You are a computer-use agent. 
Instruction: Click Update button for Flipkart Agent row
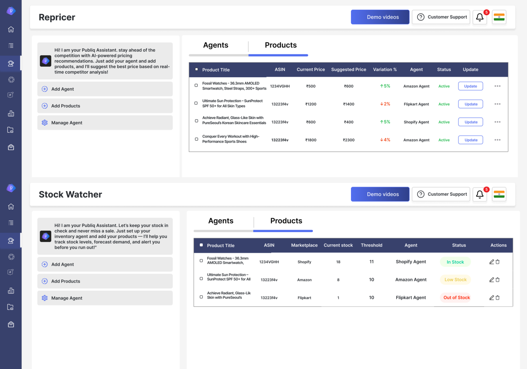pos(471,104)
